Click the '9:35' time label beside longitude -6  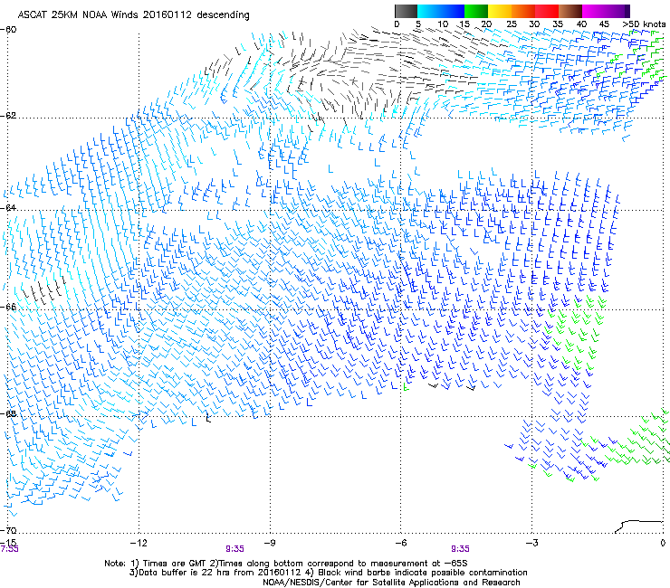[x=460, y=549]
